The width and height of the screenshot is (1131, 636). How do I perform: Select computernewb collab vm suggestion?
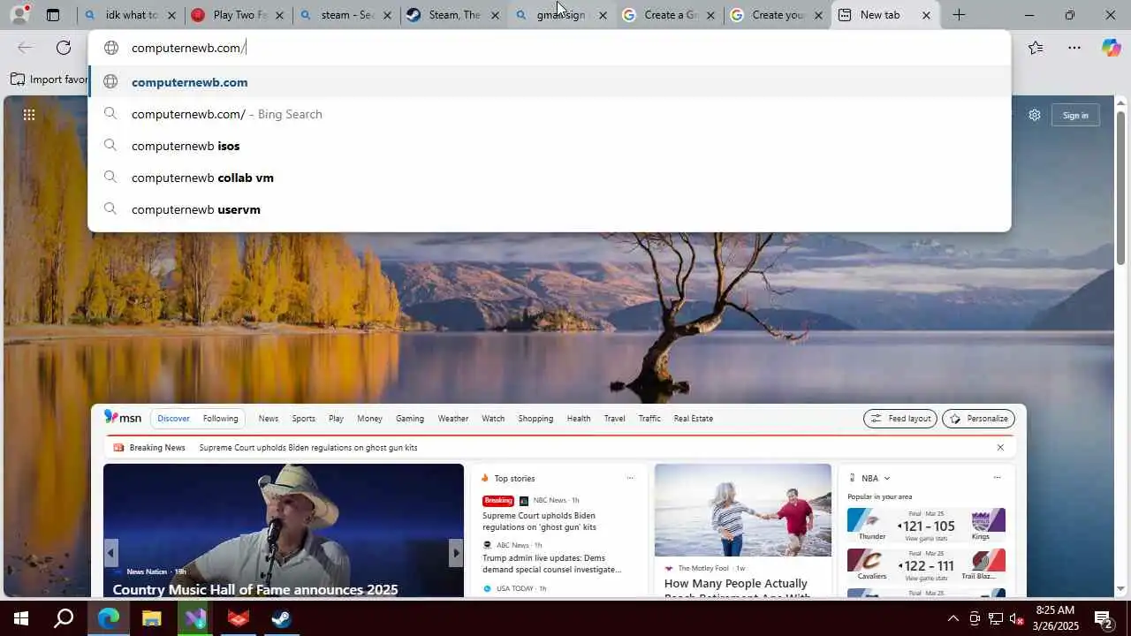point(550,178)
